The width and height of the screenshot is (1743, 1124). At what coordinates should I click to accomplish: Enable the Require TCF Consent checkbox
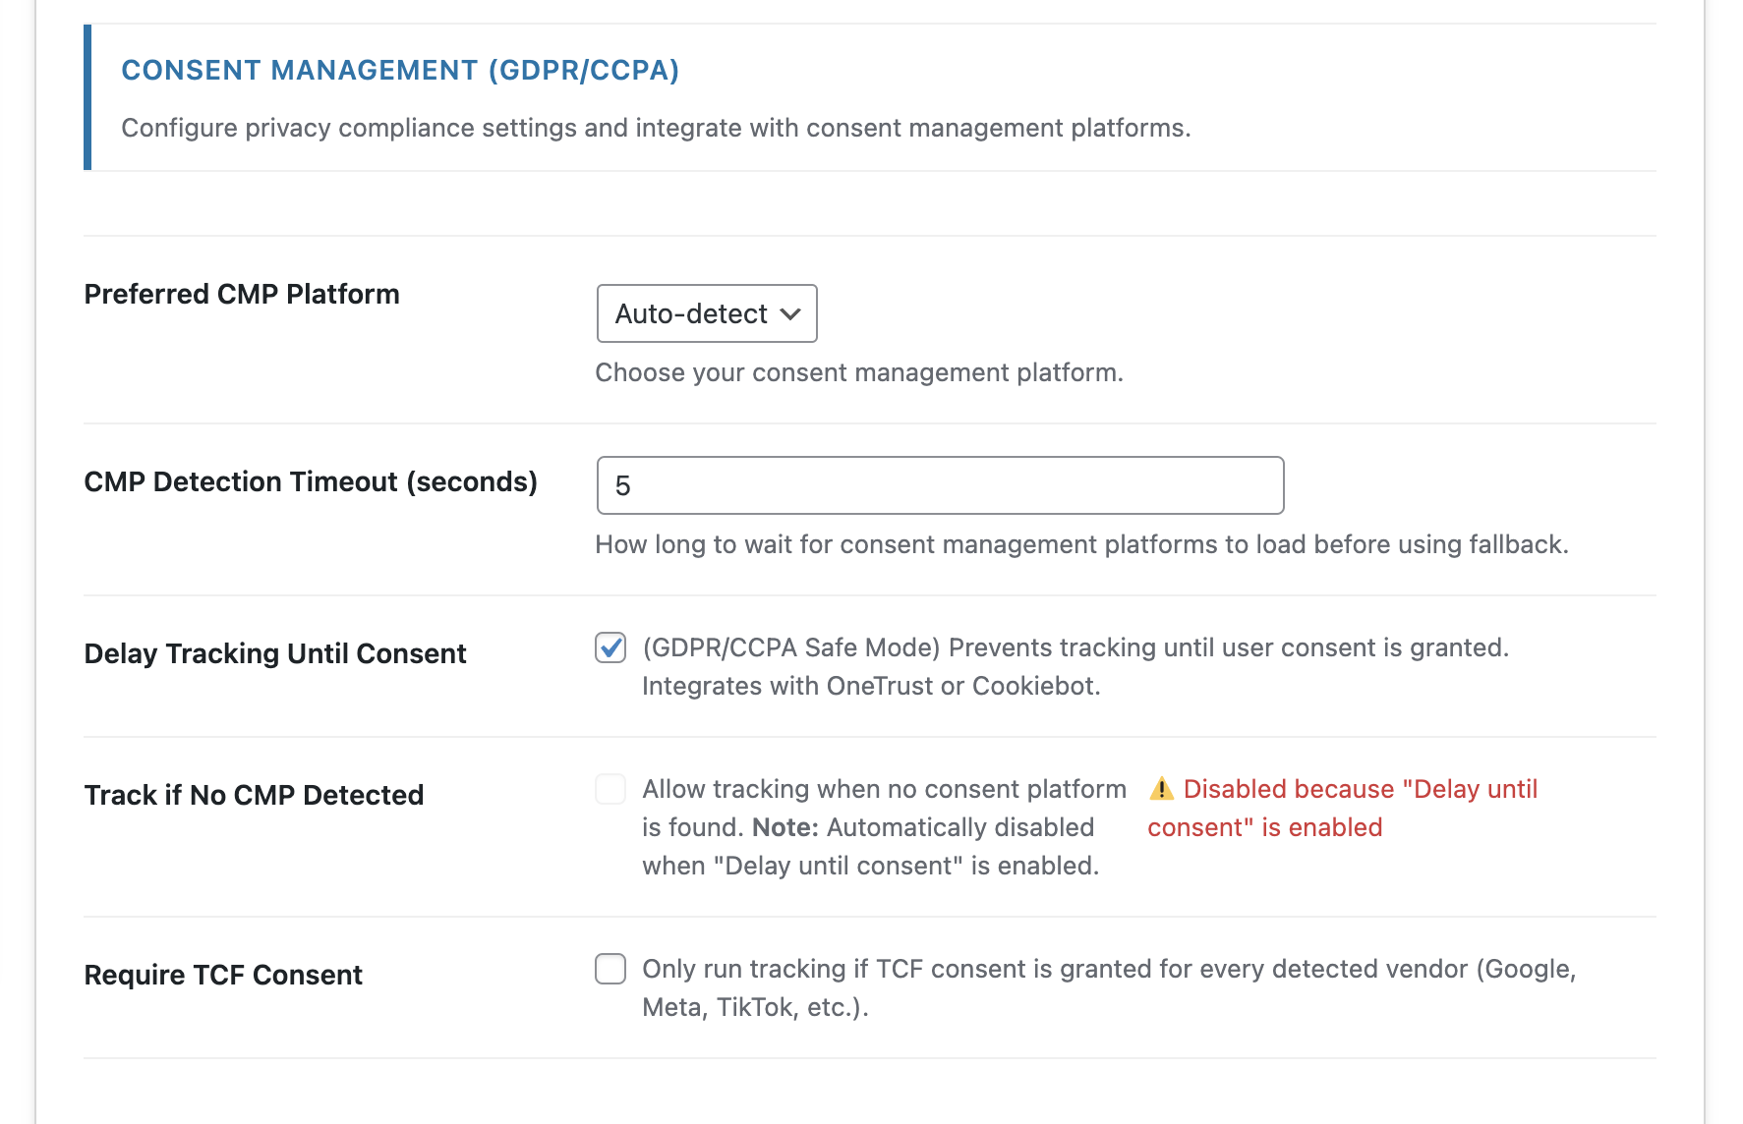point(610,969)
